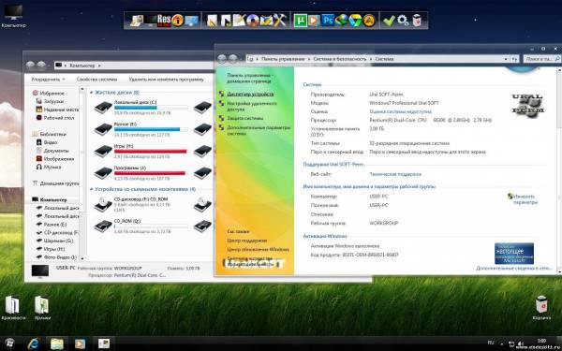562x351 pixels.
Task: Select the Корзина desktop icon
Action: coord(541,308)
